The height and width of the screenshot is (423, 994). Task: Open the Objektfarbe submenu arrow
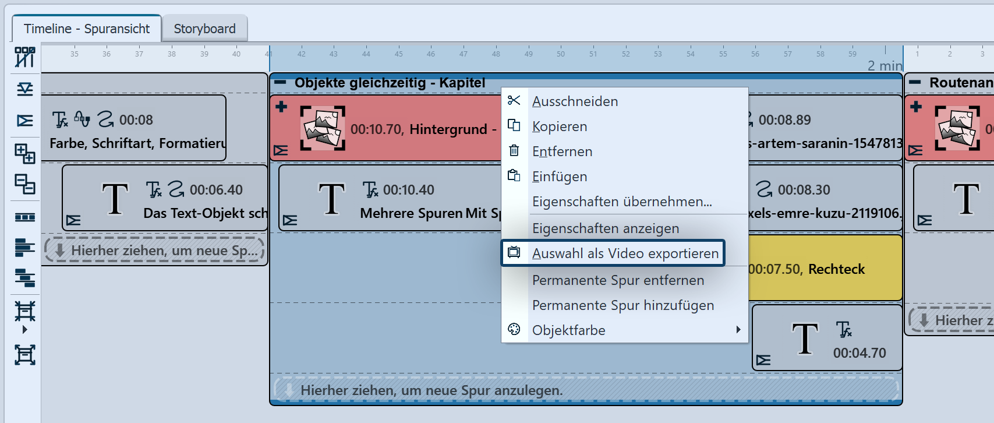tap(738, 330)
